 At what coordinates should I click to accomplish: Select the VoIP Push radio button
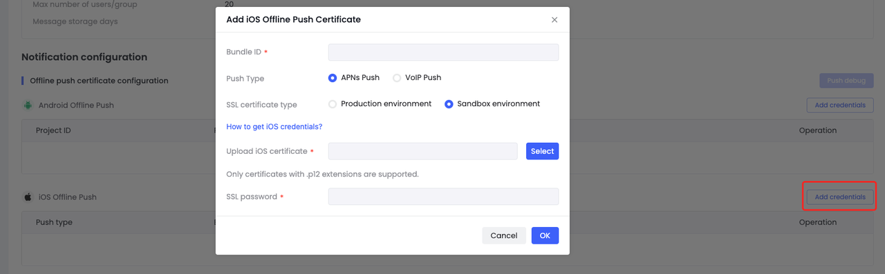coord(397,78)
